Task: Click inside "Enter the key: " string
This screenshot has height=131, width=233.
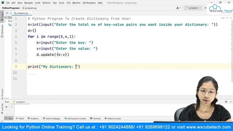Action: click(x=72, y=43)
